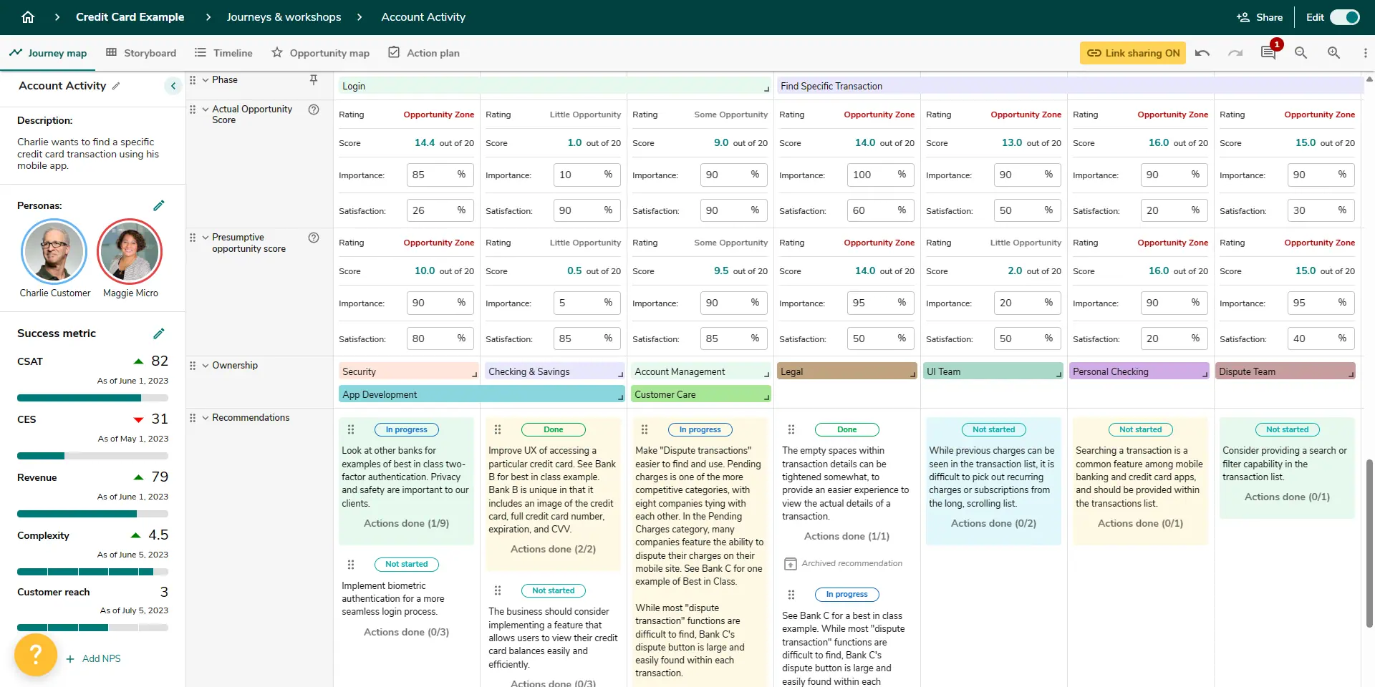
Task: Click the Importance field showing 85
Action: point(439,175)
